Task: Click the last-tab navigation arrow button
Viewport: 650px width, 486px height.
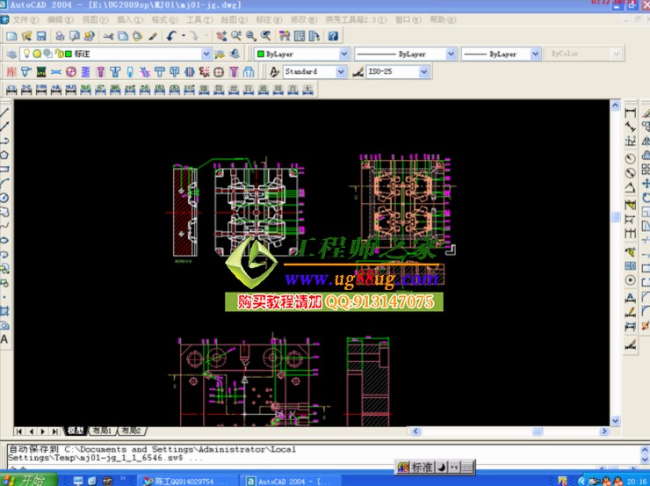Action: click(x=54, y=432)
